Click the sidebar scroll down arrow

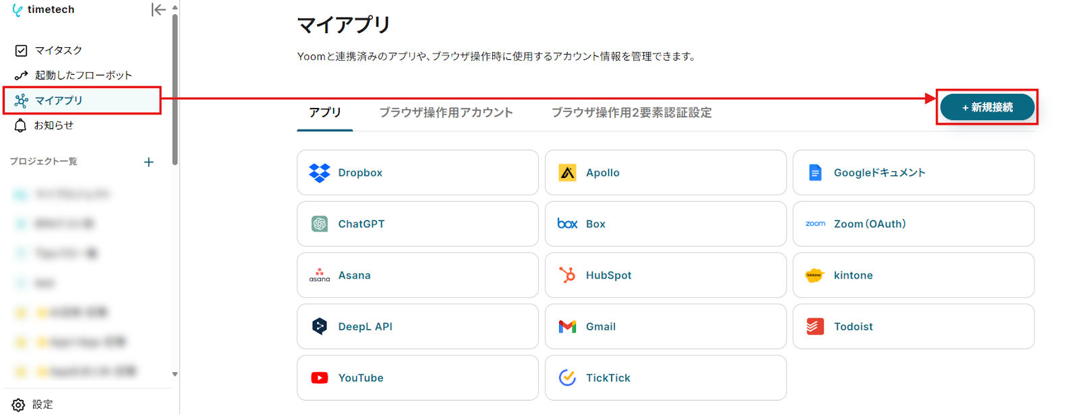pos(175,374)
